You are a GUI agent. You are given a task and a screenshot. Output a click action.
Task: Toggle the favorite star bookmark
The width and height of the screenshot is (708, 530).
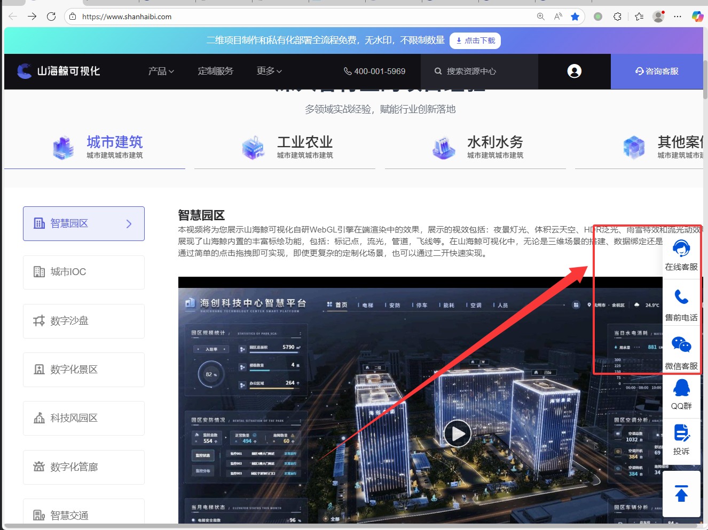pyautogui.click(x=575, y=17)
